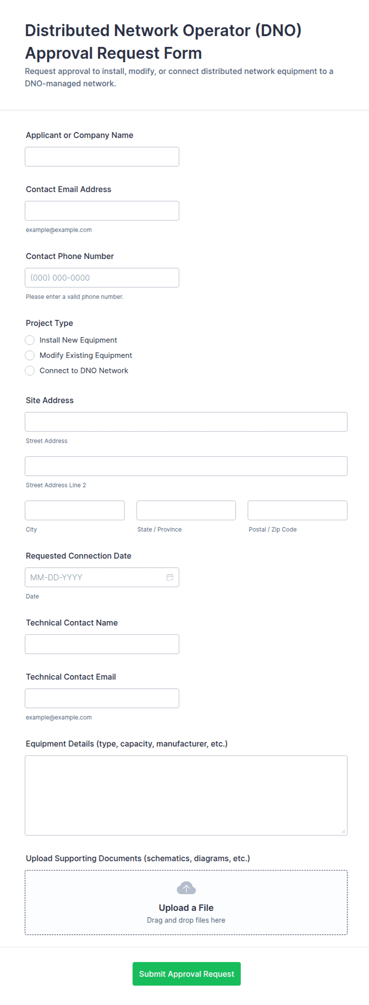The height and width of the screenshot is (1005, 369).
Task: Open the calendar picker icon in date field
Action: point(170,577)
